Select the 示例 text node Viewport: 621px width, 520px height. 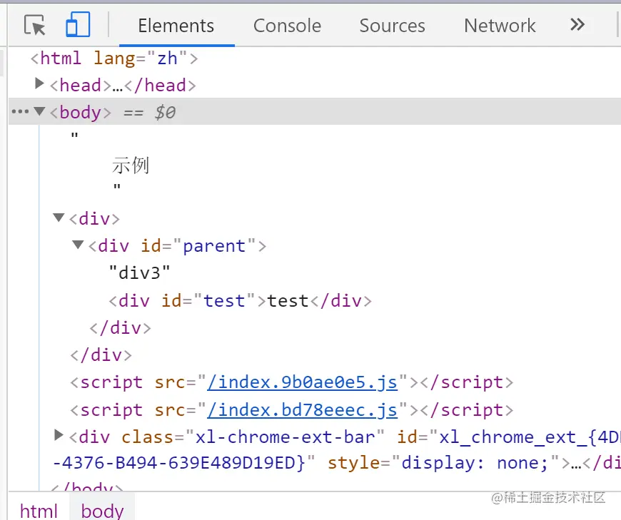(131, 165)
